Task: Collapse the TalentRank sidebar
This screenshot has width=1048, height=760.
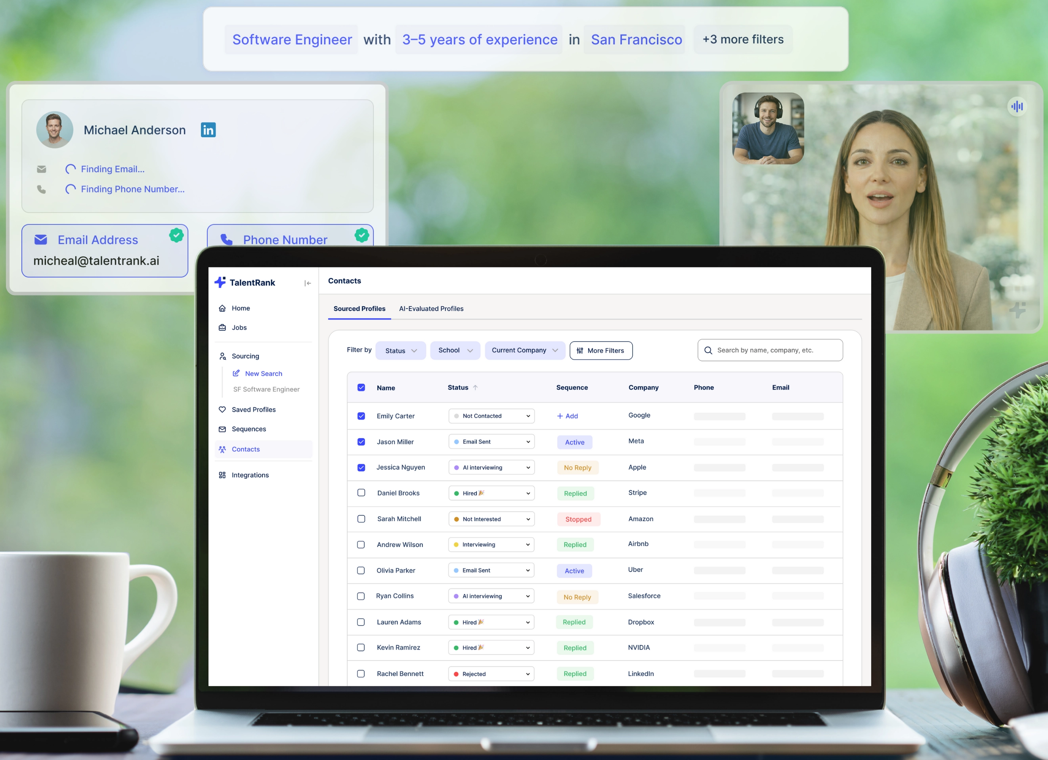Action: [x=308, y=283]
